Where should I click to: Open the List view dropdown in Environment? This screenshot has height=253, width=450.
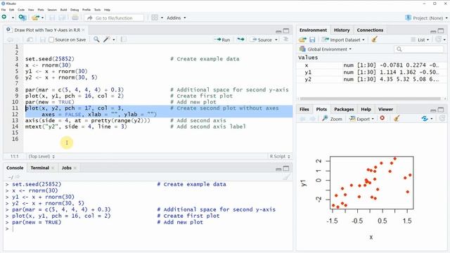[x=420, y=40]
